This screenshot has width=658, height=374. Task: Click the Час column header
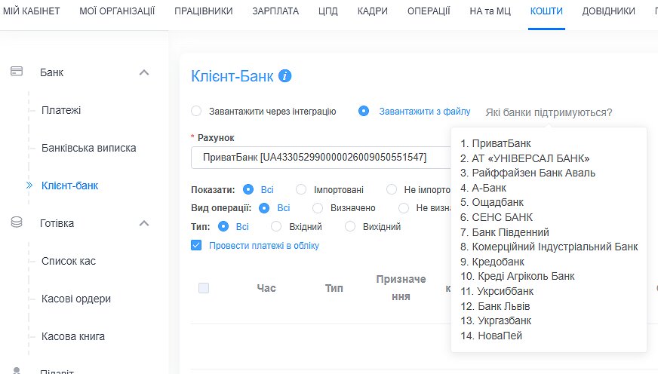[x=266, y=288]
